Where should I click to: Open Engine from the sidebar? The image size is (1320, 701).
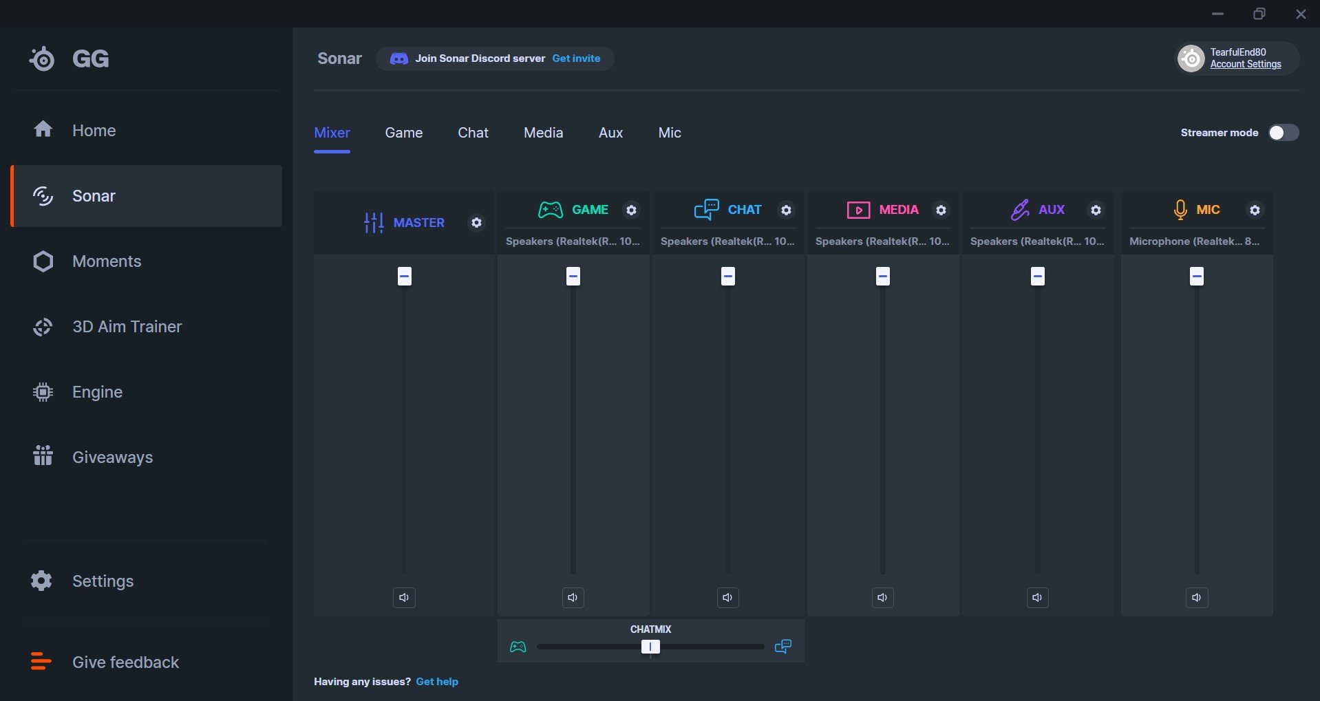[x=146, y=392]
